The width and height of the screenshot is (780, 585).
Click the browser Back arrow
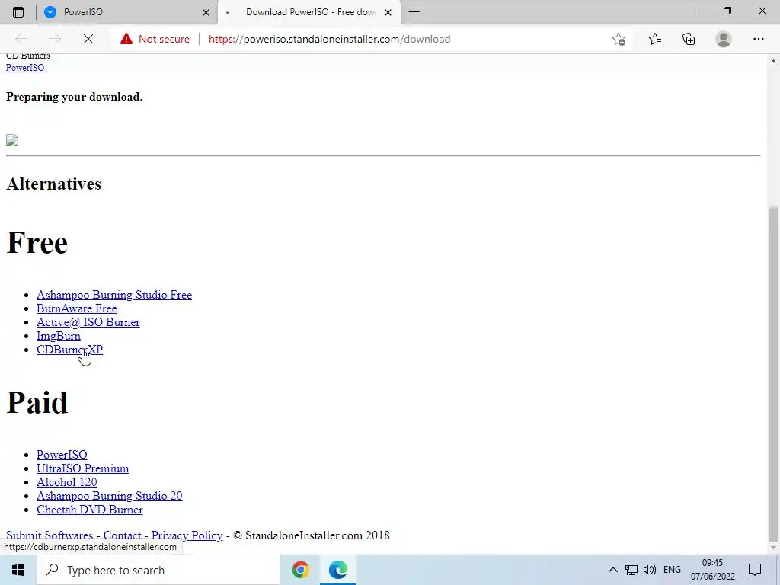point(21,39)
